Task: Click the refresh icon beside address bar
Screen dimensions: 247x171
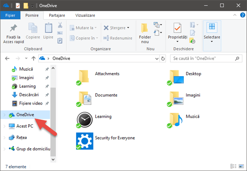Action: (163, 59)
